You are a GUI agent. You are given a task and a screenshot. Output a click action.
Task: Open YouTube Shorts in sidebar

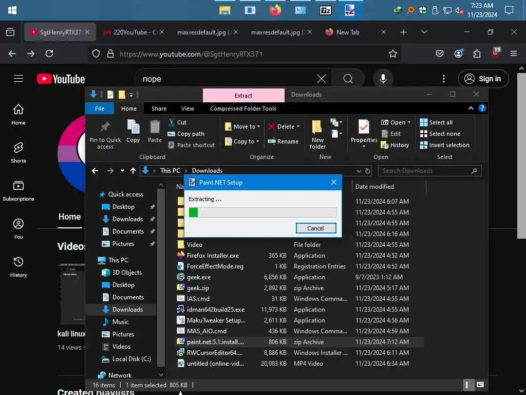[18, 152]
